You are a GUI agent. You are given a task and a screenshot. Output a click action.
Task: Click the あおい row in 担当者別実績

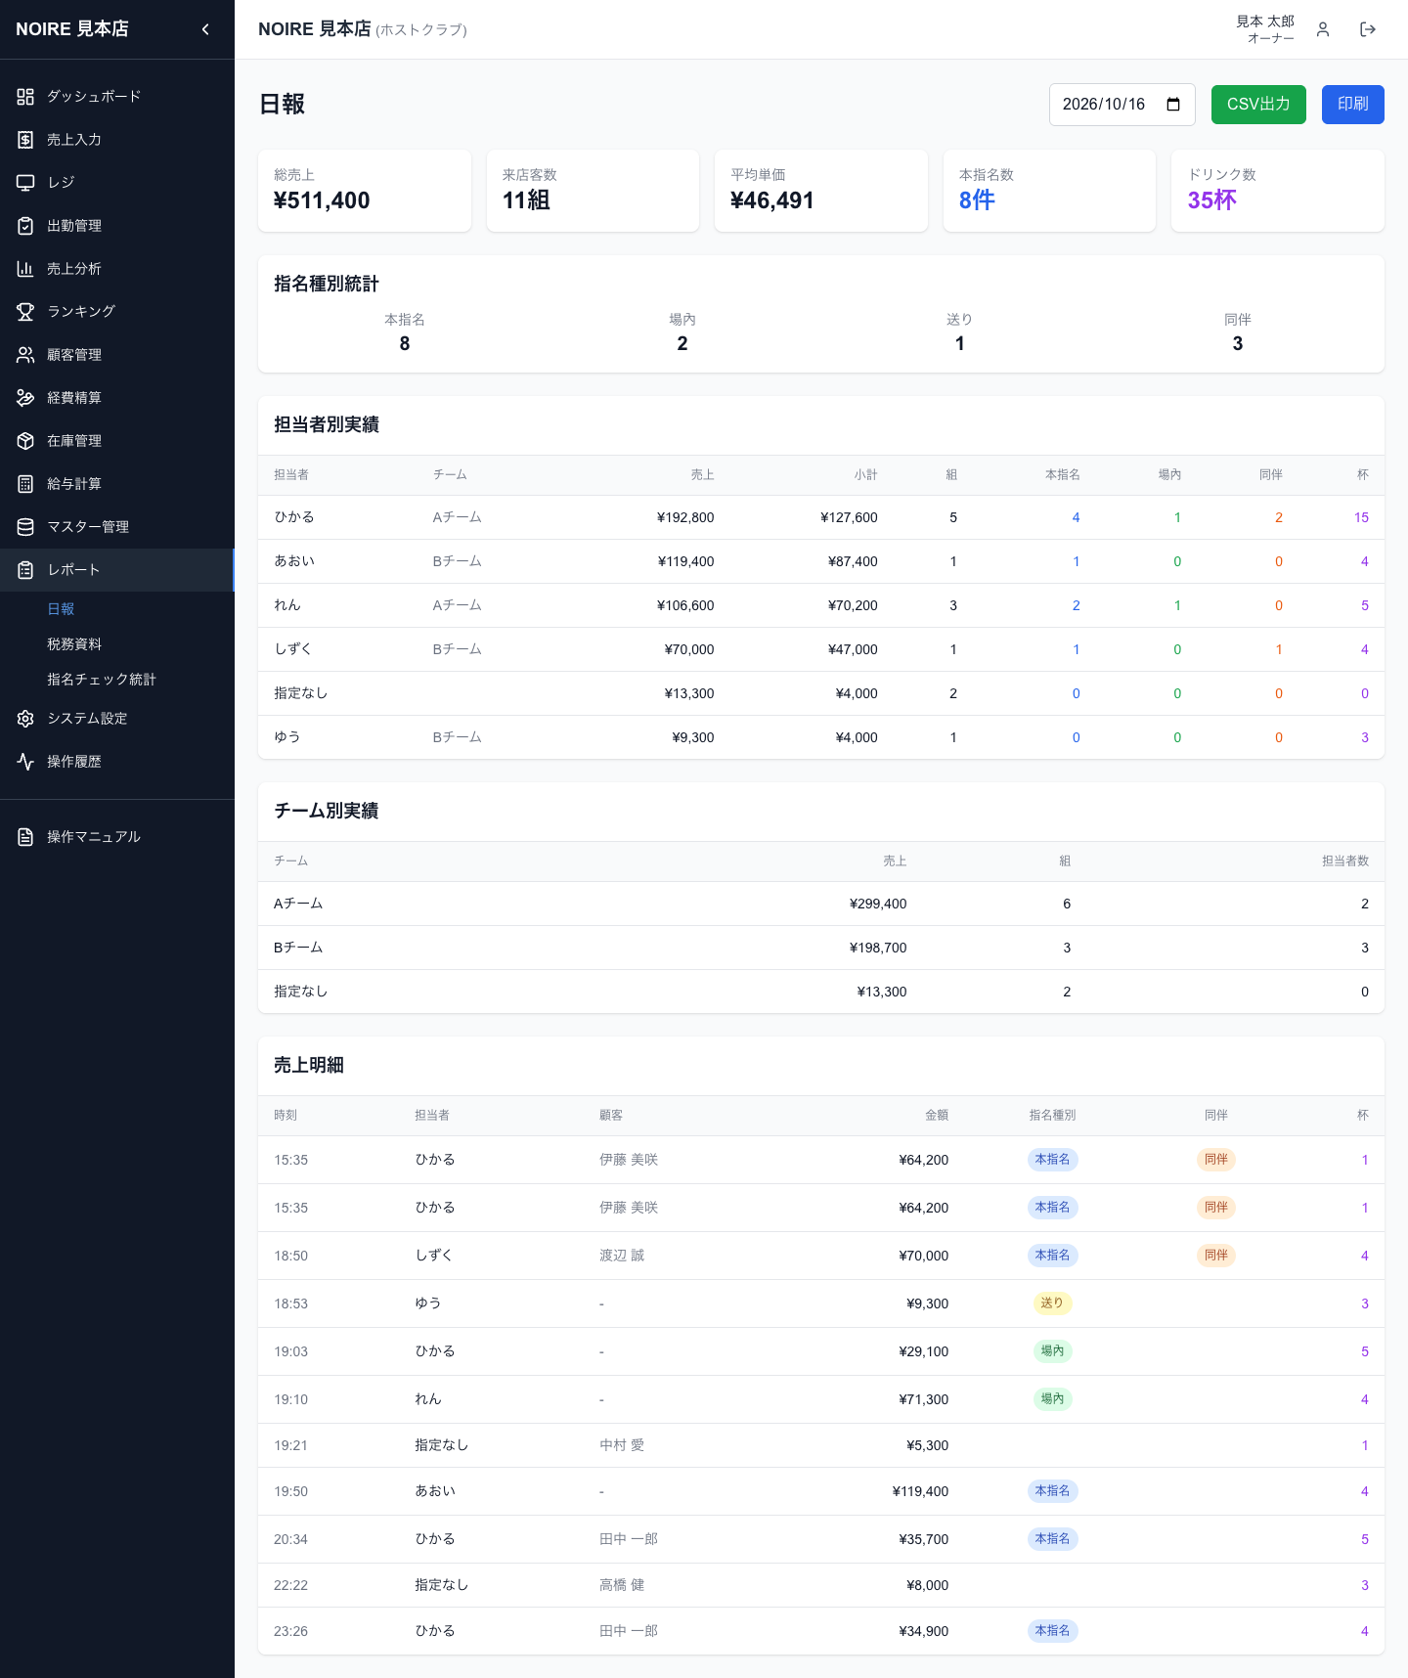click(821, 561)
